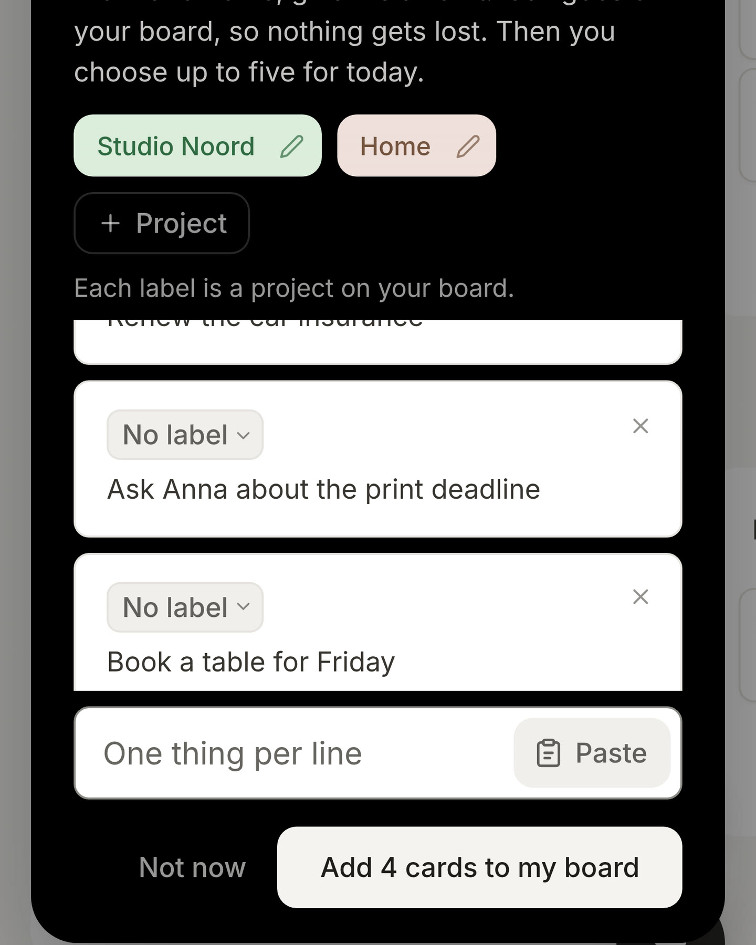Select the Home project chip
This screenshot has width=756, height=945.
pos(416,145)
